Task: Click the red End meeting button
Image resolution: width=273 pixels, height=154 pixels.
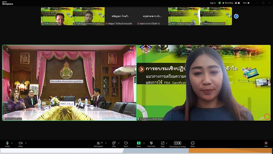Action: pyautogui.click(x=266, y=143)
